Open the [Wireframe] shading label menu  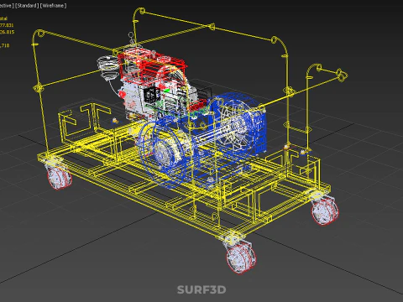(x=54, y=5)
